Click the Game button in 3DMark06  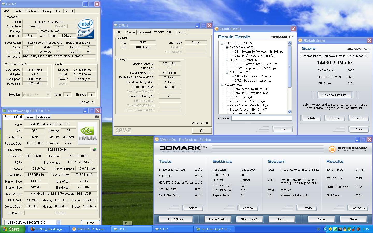(x=354, y=219)
